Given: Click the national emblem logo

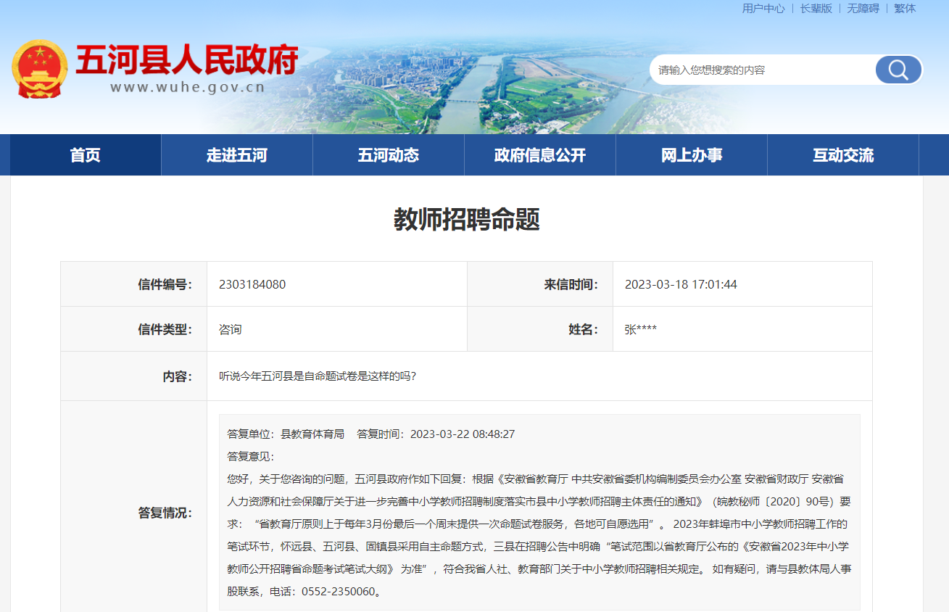Looking at the screenshot, I should click(x=39, y=69).
